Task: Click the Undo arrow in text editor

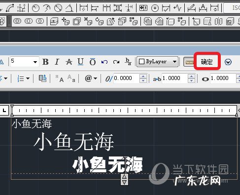Action: pyautogui.click(x=104, y=62)
